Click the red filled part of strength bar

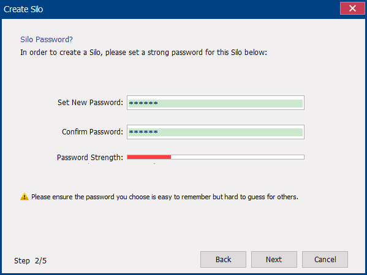[149, 157]
